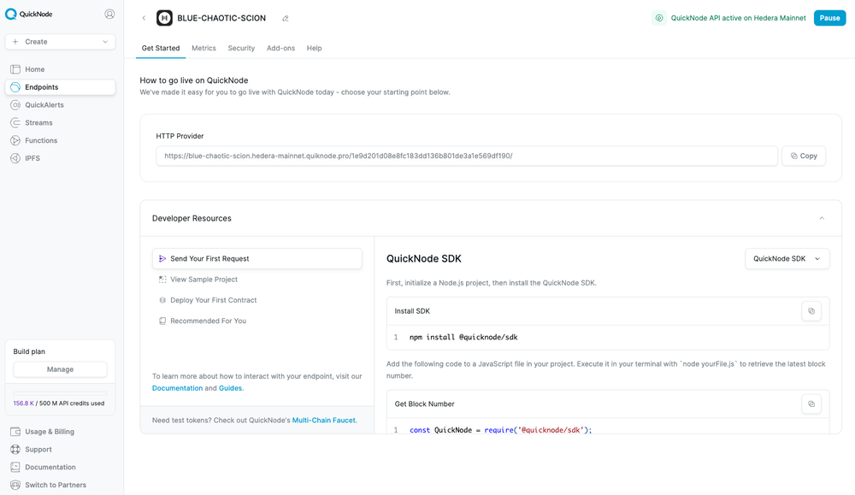Click the QuickAlerts sidebar icon

coord(15,104)
